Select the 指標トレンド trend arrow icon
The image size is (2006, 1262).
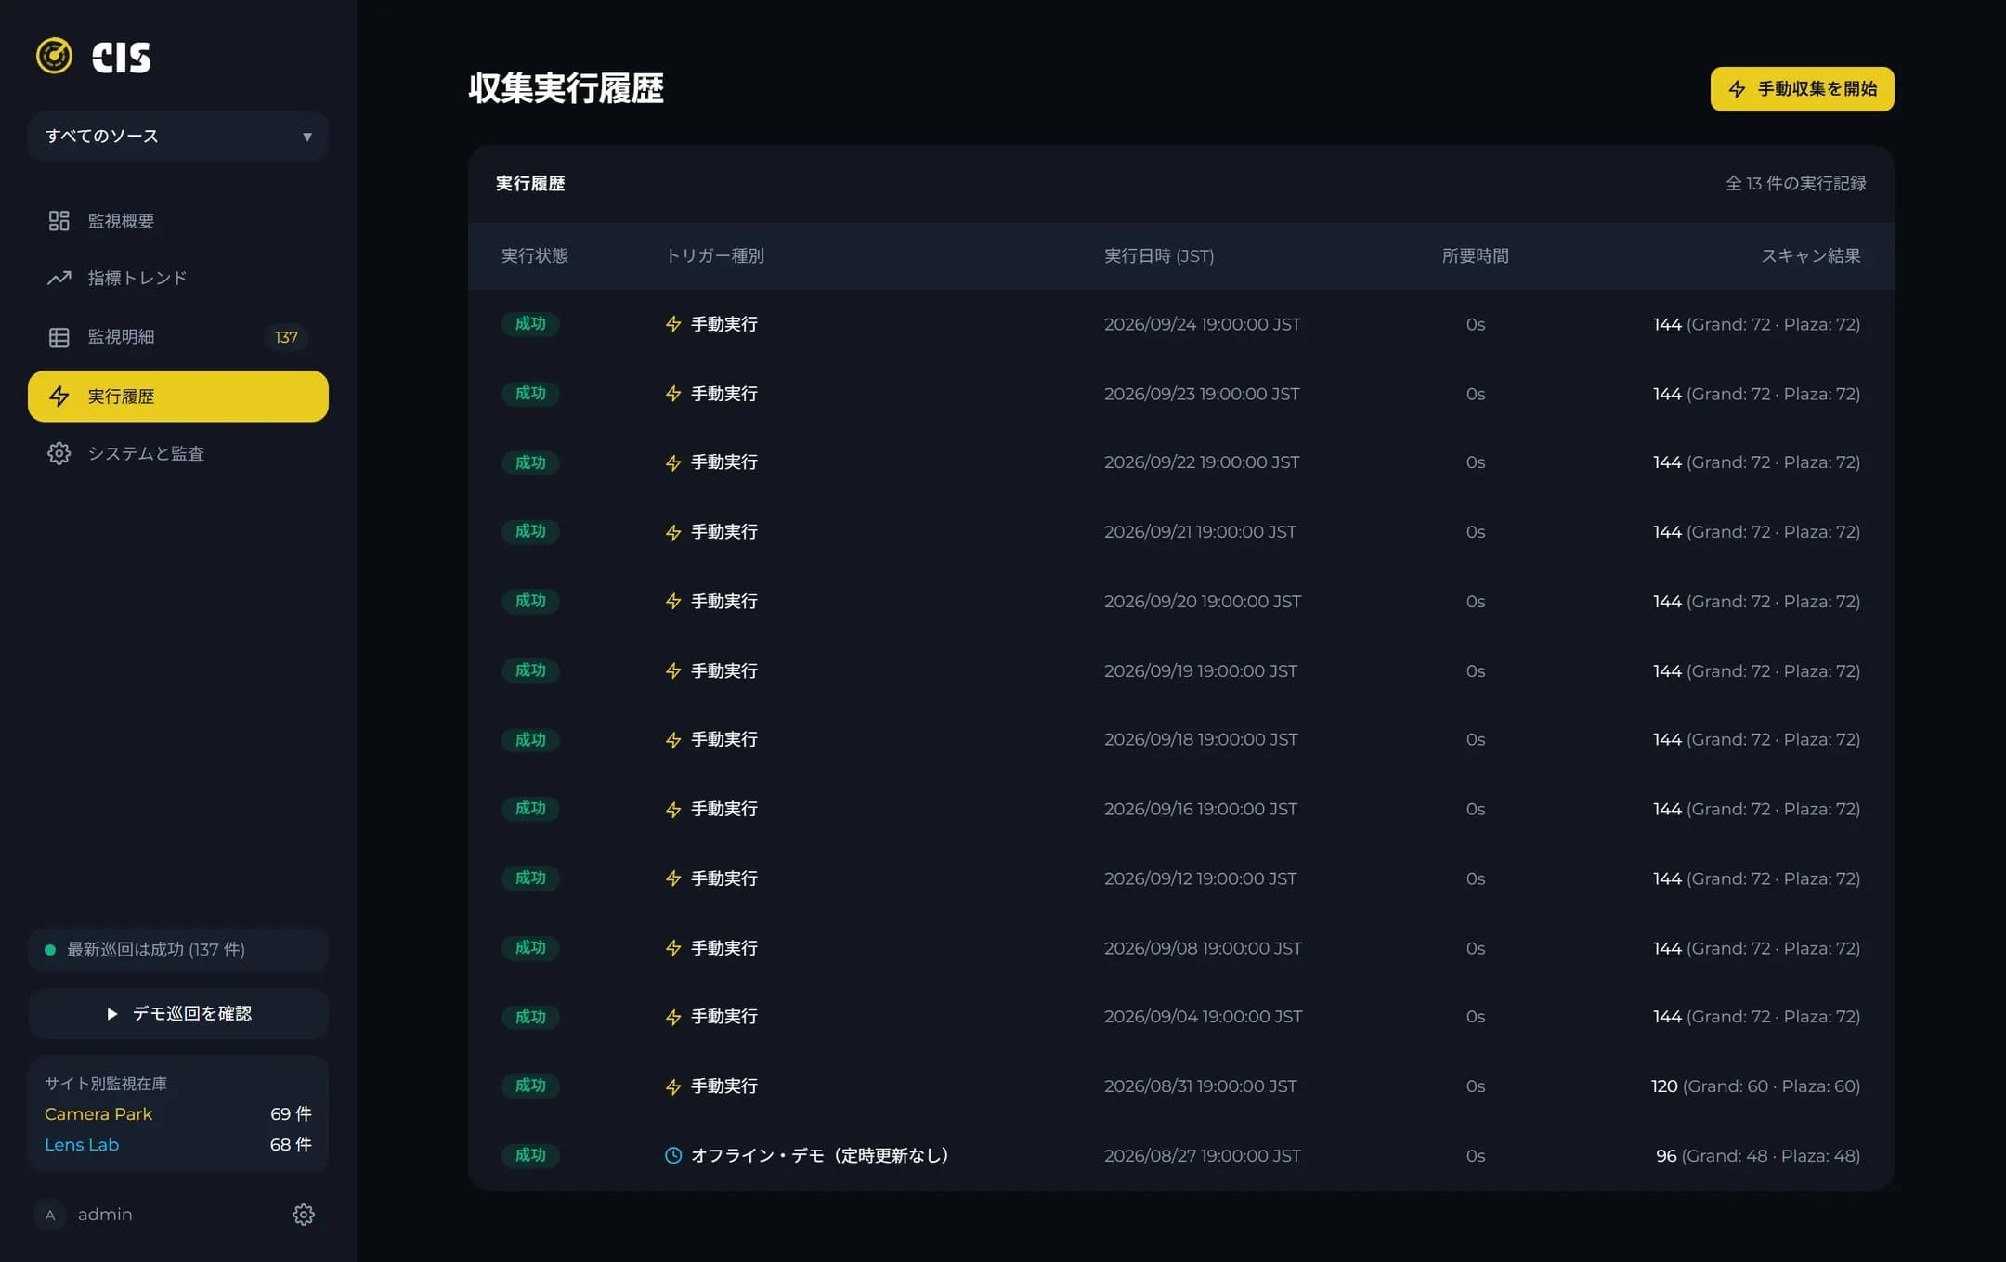(59, 278)
